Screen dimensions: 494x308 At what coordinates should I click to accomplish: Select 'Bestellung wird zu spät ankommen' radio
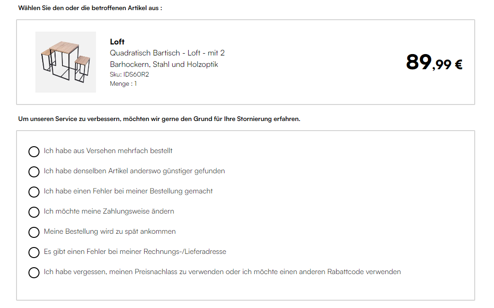pos(34,232)
